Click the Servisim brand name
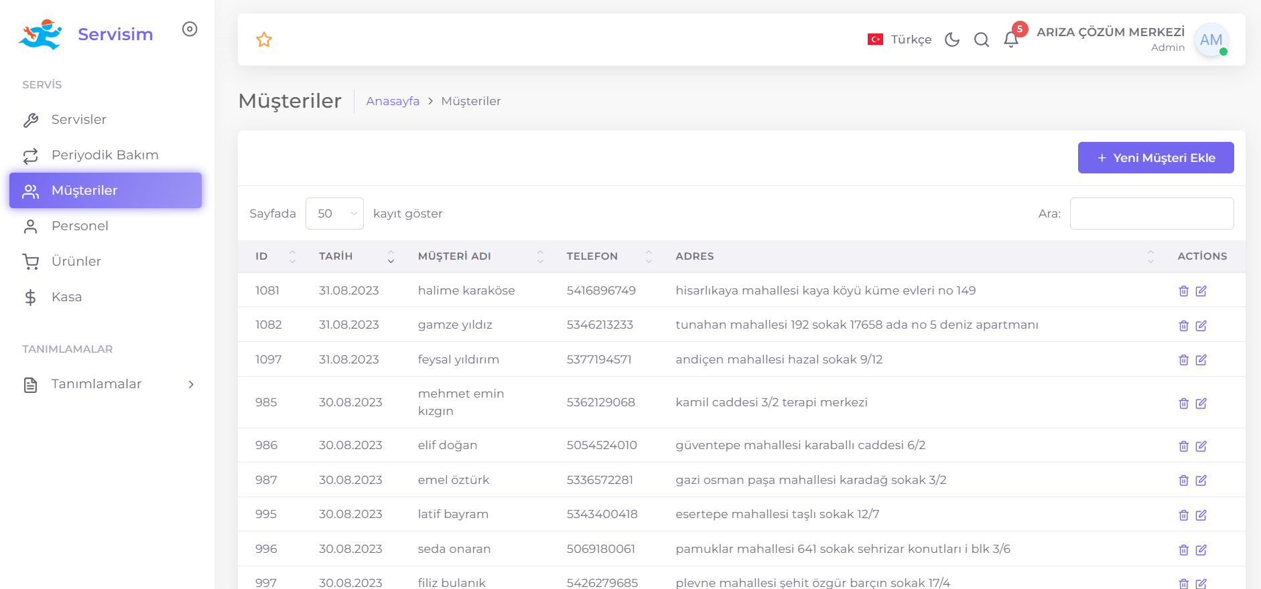Viewport: 1261px width, 589px height. pyautogui.click(x=115, y=34)
